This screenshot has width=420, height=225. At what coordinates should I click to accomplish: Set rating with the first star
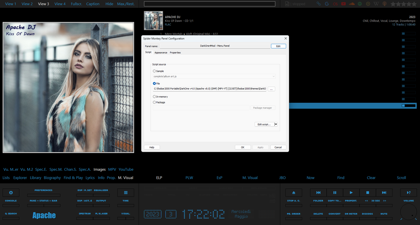[x=393, y=4]
